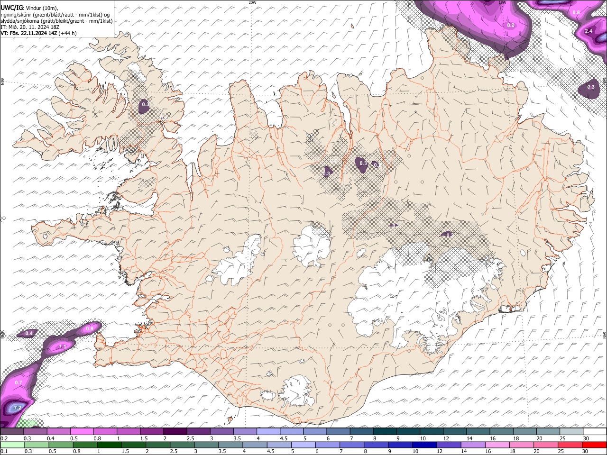The height and width of the screenshot is (455, 607).
Task: Click the darkest purple 2 swatch in snow scale
Action: [175, 432]
